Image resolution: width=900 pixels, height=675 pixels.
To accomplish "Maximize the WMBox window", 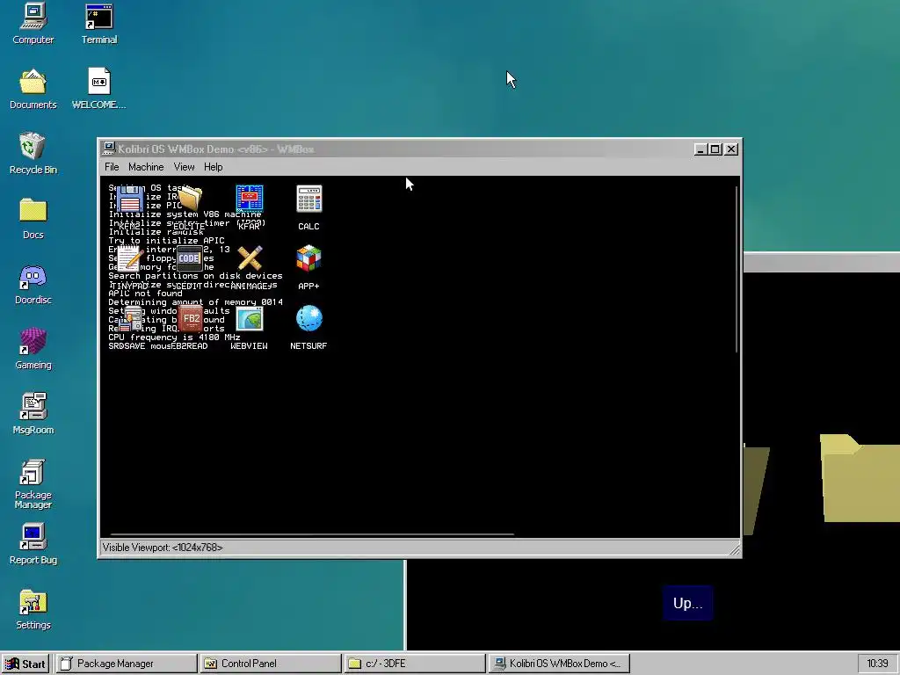I will 715,149.
